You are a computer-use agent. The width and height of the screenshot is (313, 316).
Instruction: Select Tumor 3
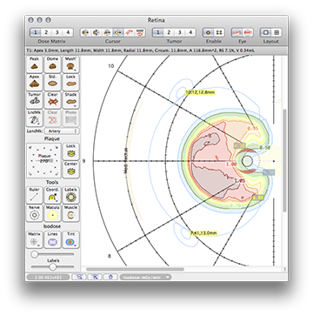[180, 32]
